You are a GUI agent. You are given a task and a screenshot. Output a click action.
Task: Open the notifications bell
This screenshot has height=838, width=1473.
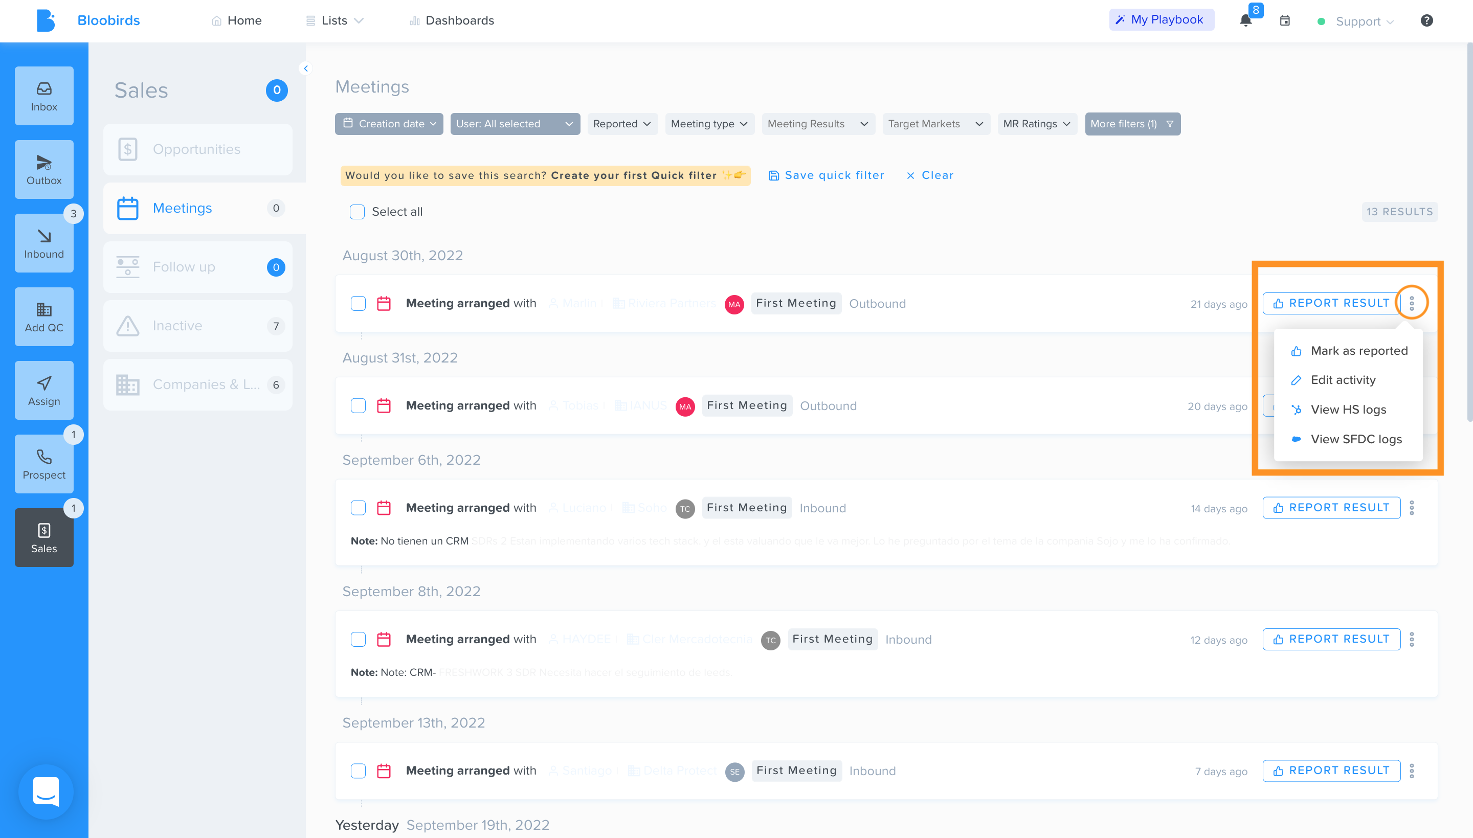click(x=1245, y=21)
